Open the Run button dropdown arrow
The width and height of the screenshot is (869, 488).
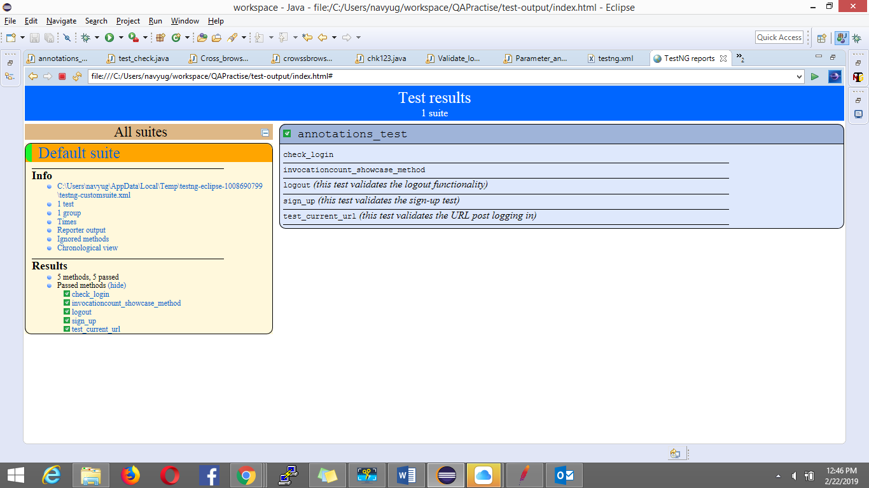click(x=121, y=37)
